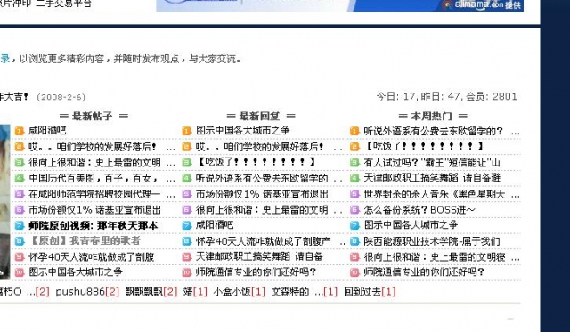Open 陕西能源职业技术学院-属于我们 post
The image size is (570, 332).
tap(432, 241)
